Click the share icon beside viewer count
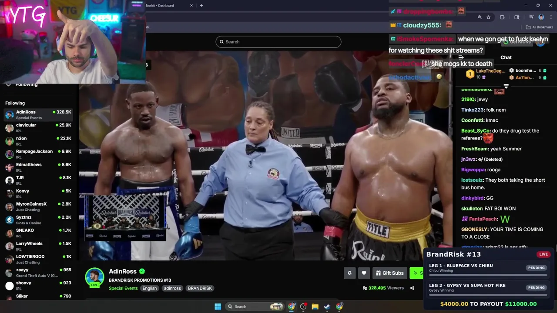This screenshot has width=557, height=313. tap(412, 288)
